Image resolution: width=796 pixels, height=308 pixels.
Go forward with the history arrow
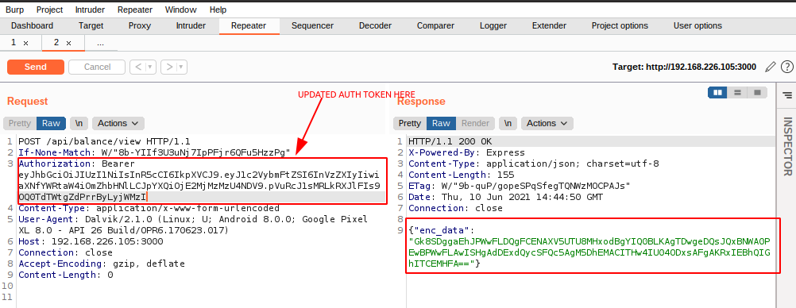click(x=169, y=67)
